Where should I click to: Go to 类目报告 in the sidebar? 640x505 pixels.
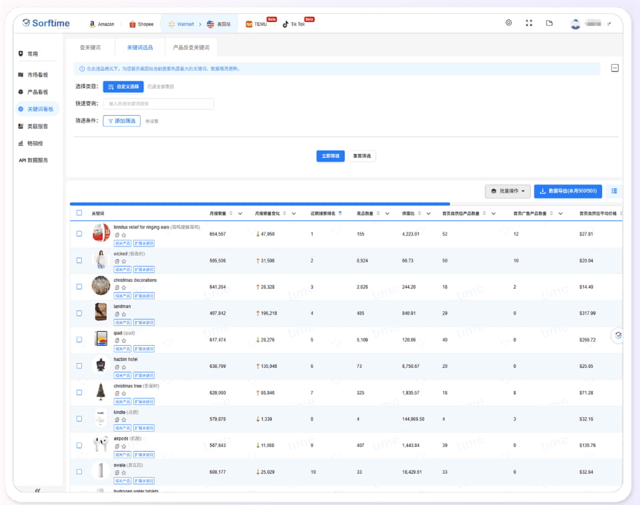[37, 126]
